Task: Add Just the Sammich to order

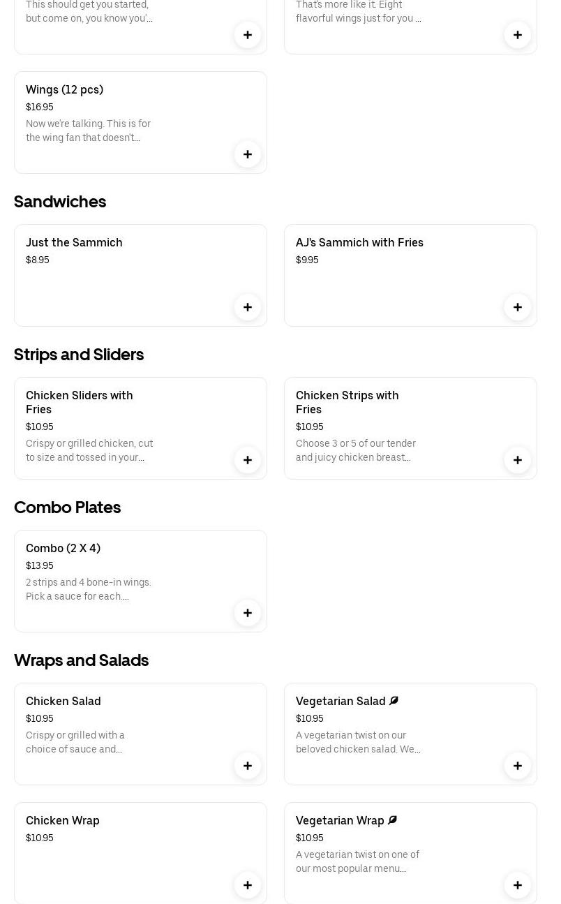Action: click(248, 307)
